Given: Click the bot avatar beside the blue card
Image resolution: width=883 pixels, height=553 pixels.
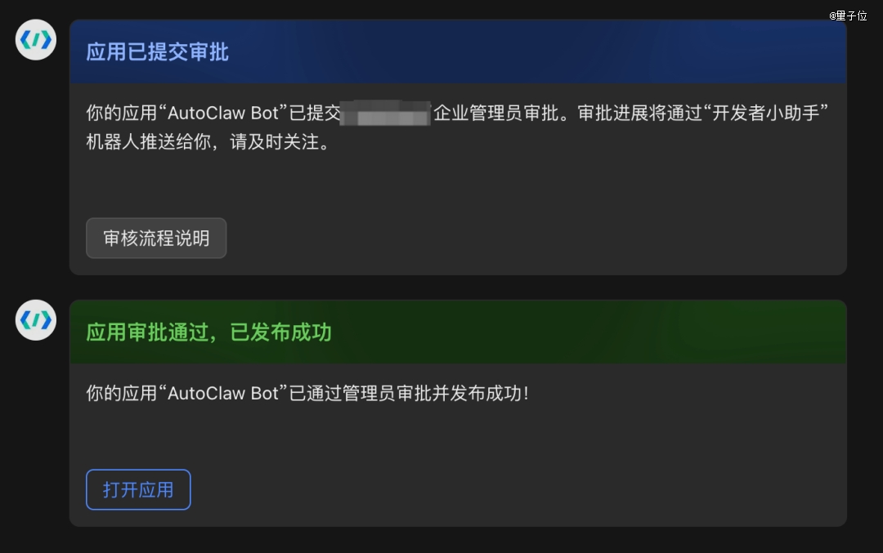Looking at the screenshot, I should coord(35,40).
